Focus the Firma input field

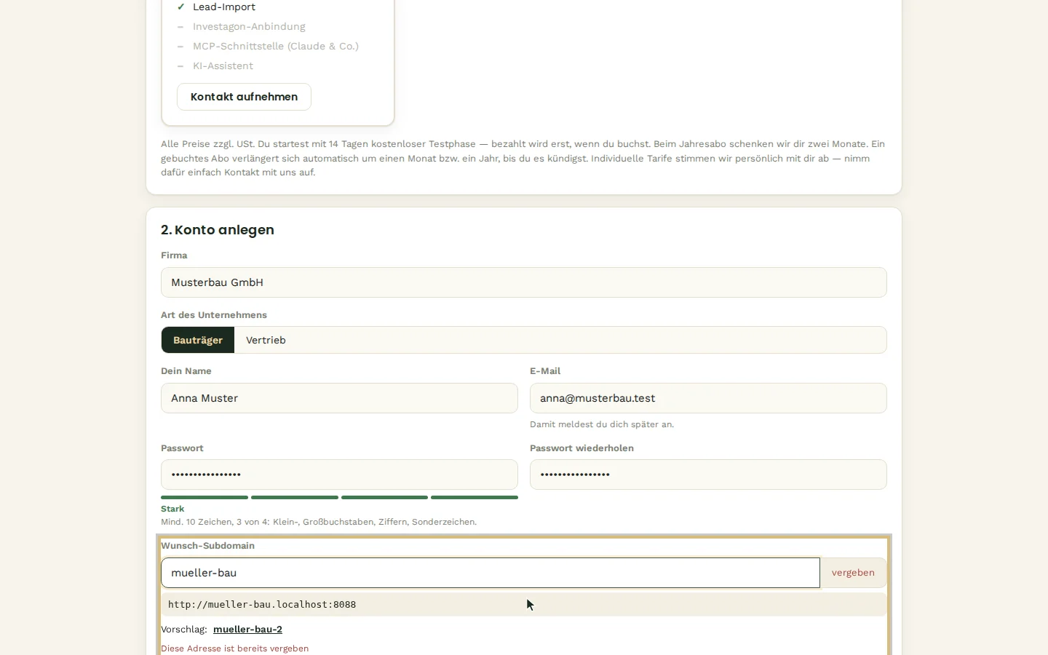[524, 282]
